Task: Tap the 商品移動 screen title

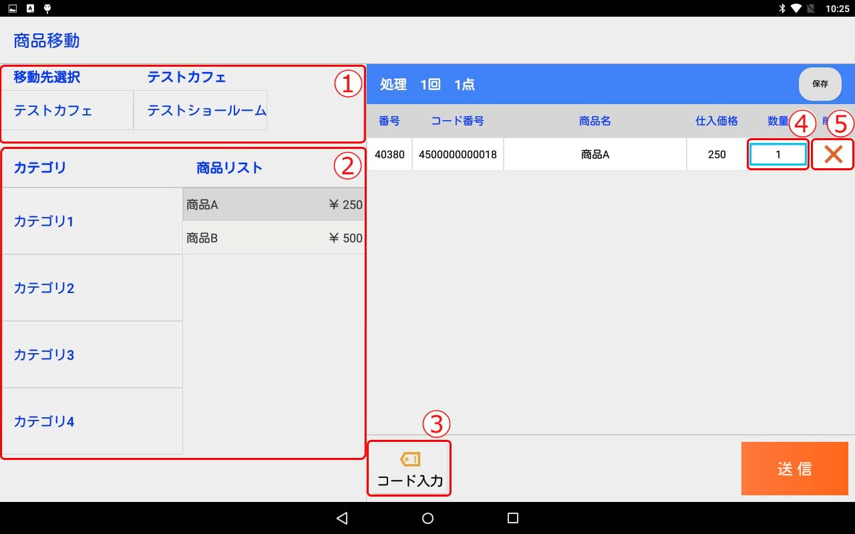Action: tap(47, 41)
